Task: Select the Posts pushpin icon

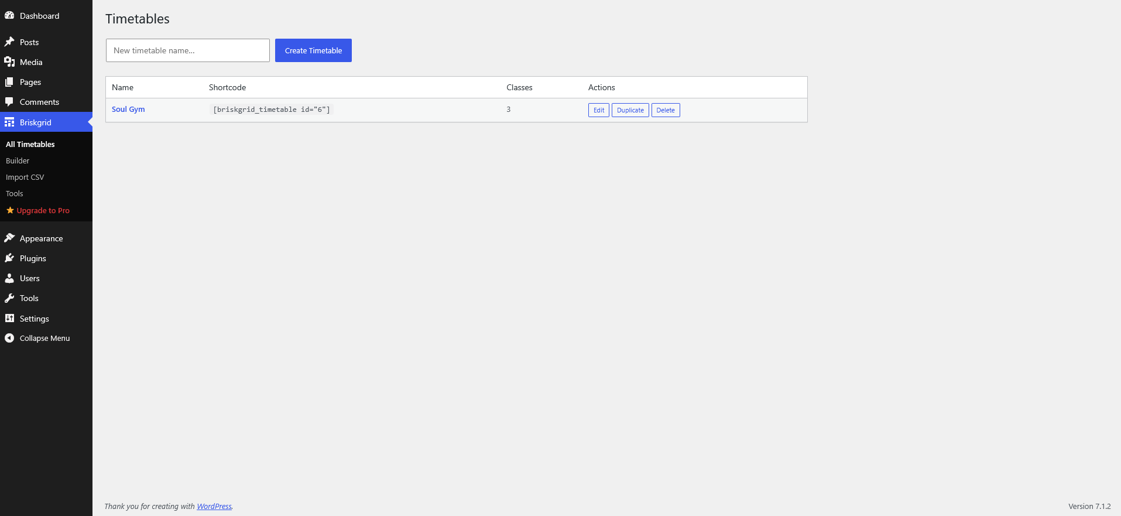Action: tap(9, 42)
